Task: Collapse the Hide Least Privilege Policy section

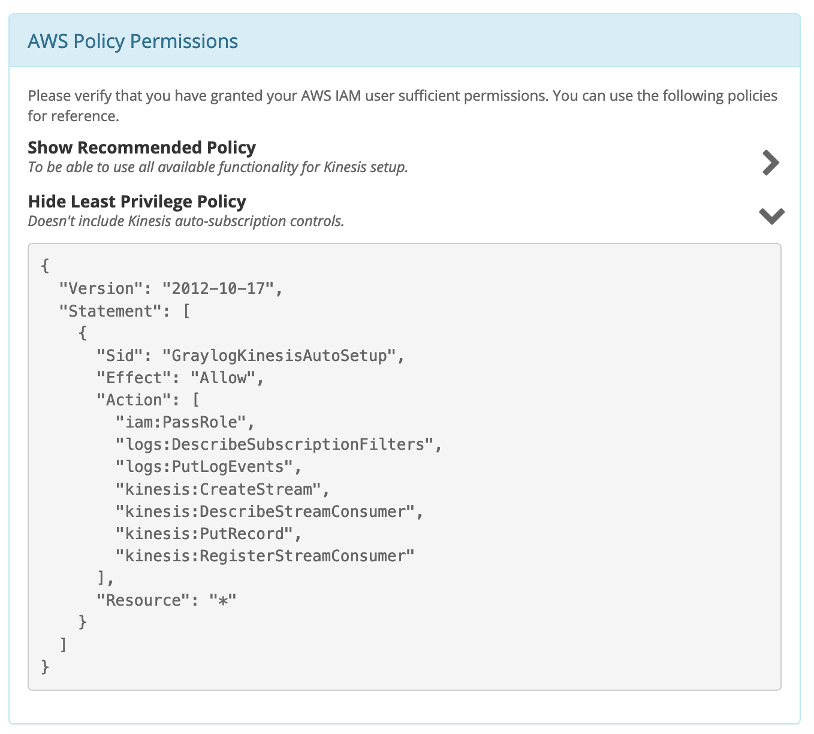Action: pyautogui.click(x=137, y=201)
